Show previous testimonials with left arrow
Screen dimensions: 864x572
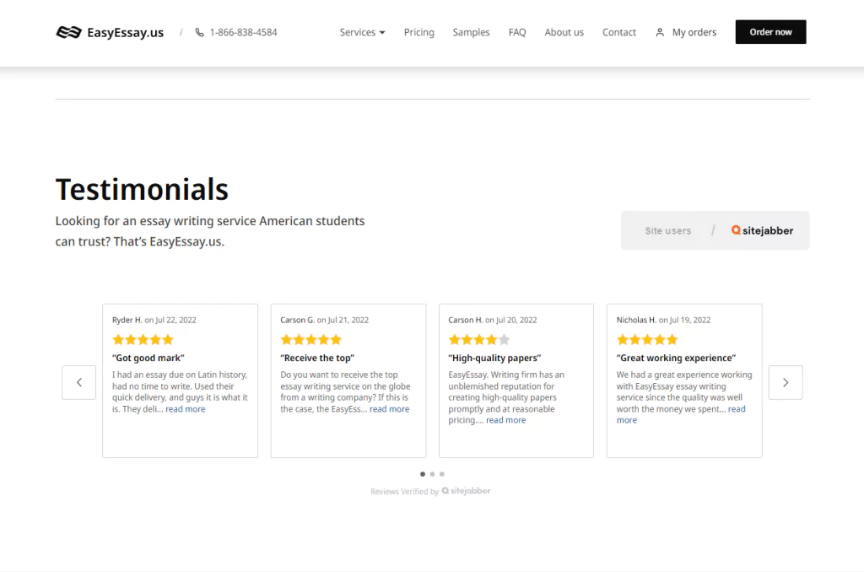pyautogui.click(x=78, y=382)
